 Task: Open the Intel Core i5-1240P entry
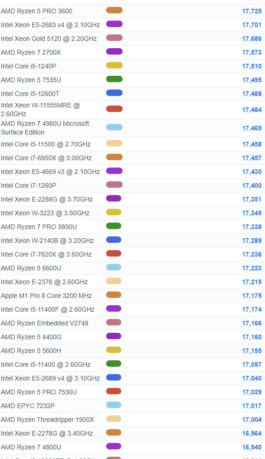(28, 66)
